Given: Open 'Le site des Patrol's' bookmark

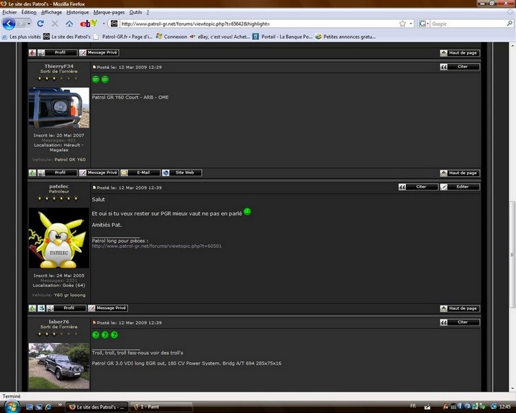Looking at the screenshot, I should pyautogui.click(x=67, y=36).
